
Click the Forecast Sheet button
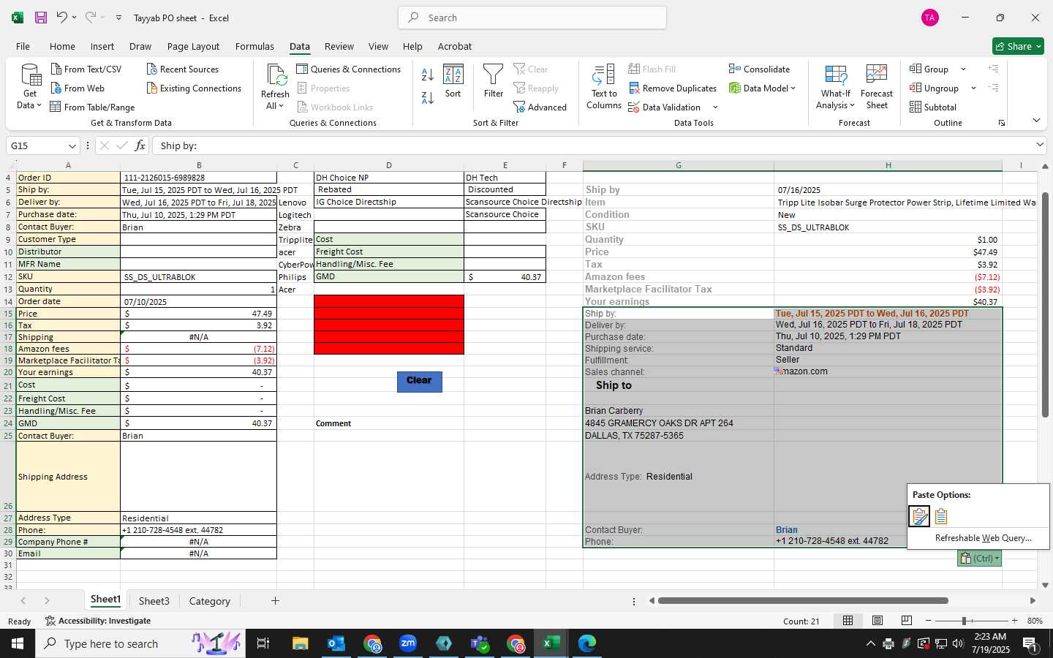(877, 86)
